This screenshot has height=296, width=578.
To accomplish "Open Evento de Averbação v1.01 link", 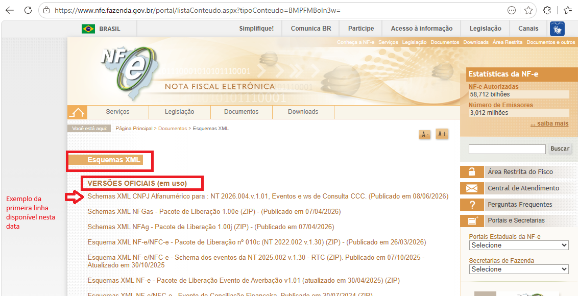I will click(x=244, y=281).
